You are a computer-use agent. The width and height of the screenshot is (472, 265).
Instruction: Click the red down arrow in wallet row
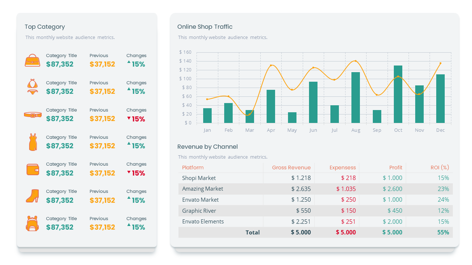click(x=129, y=172)
